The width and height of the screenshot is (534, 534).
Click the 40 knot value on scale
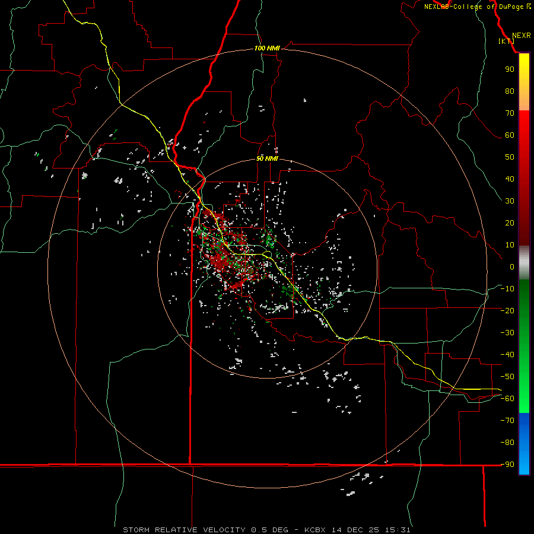click(x=510, y=179)
